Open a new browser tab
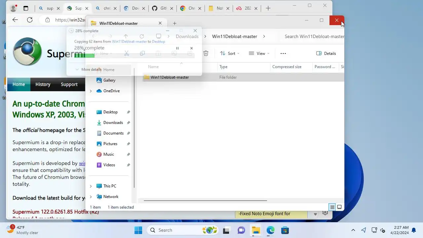The width and height of the screenshot is (423, 238). click(268, 8)
